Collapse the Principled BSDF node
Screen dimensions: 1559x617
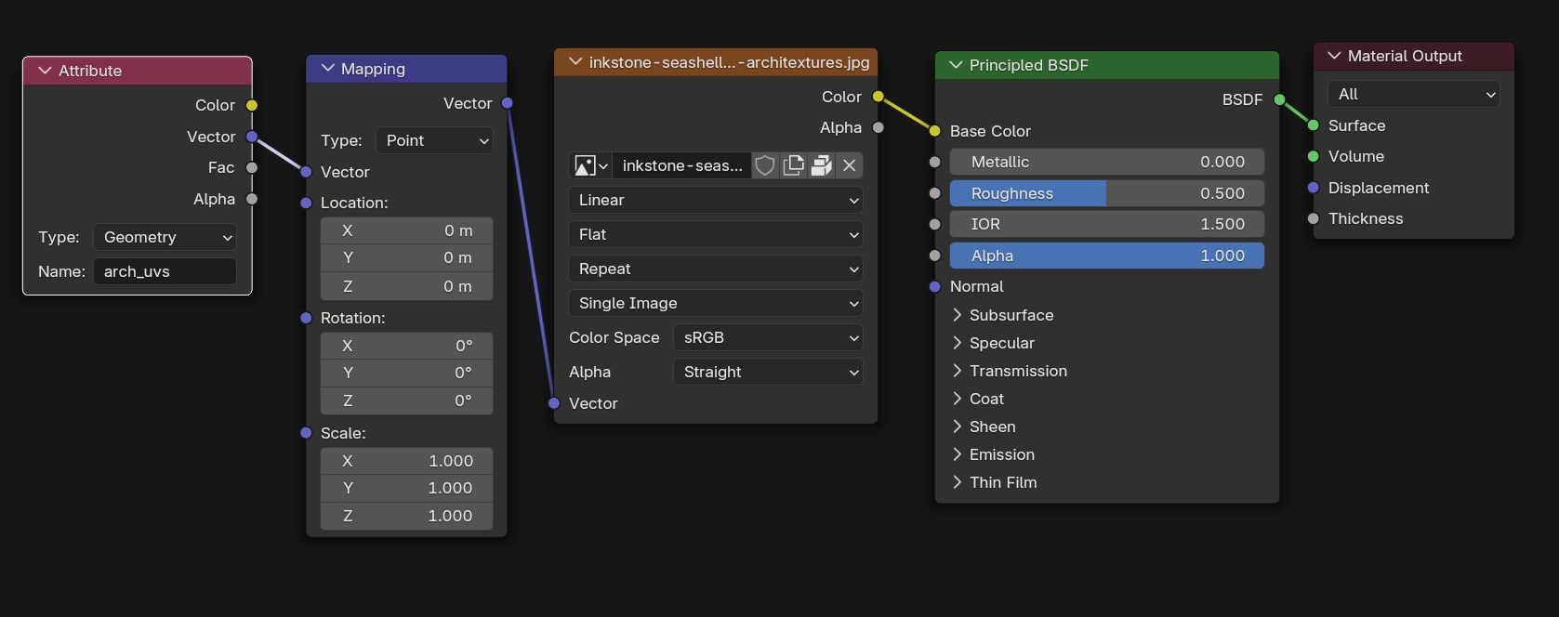coord(956,65)
